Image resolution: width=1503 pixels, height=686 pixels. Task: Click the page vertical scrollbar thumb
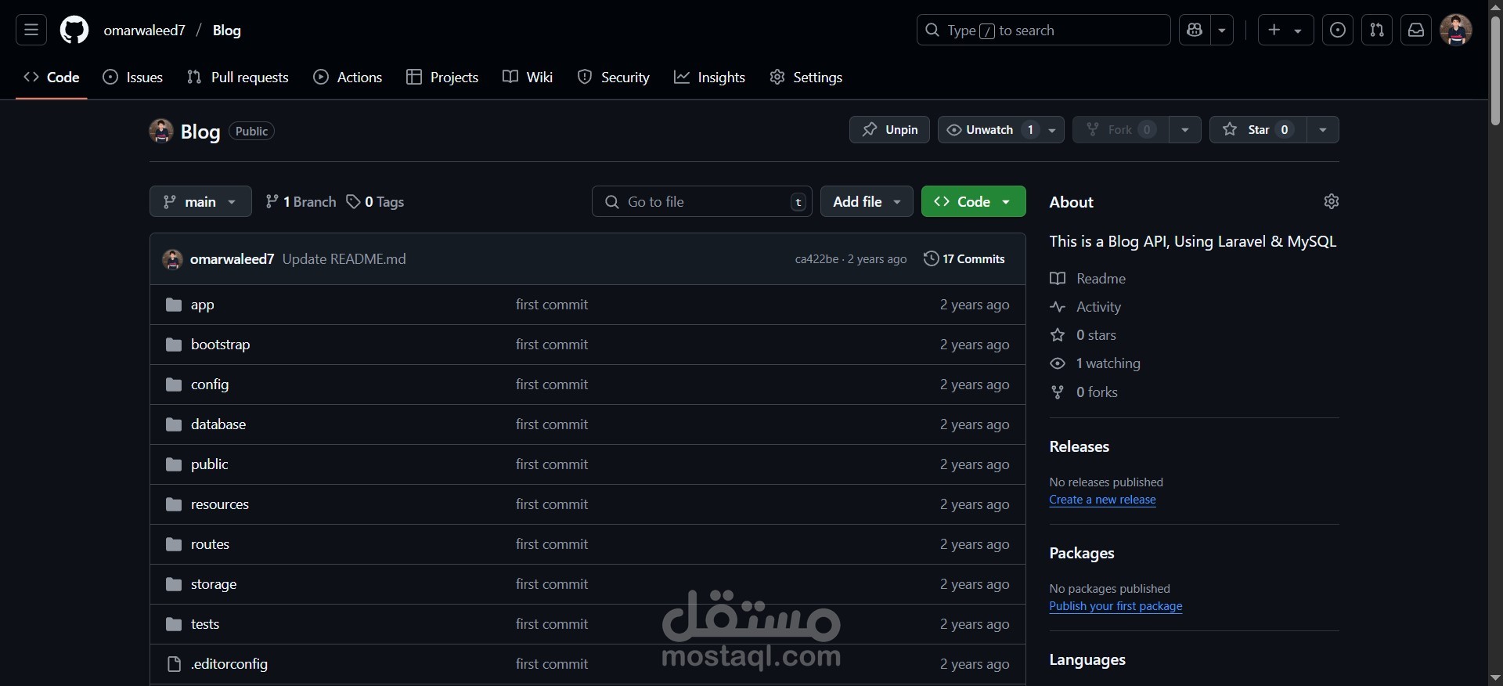(1495, 70)
